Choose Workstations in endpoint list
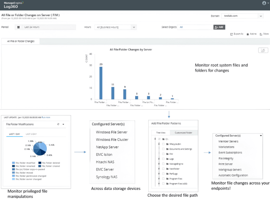 (x=226, y=147)
